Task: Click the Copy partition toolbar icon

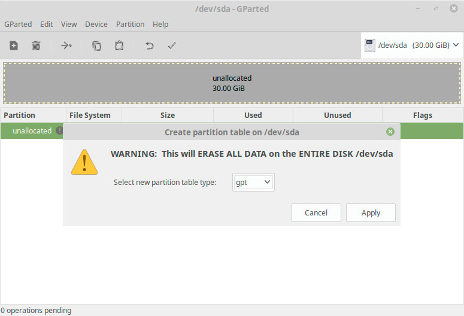Action: (x=96, y=45)
